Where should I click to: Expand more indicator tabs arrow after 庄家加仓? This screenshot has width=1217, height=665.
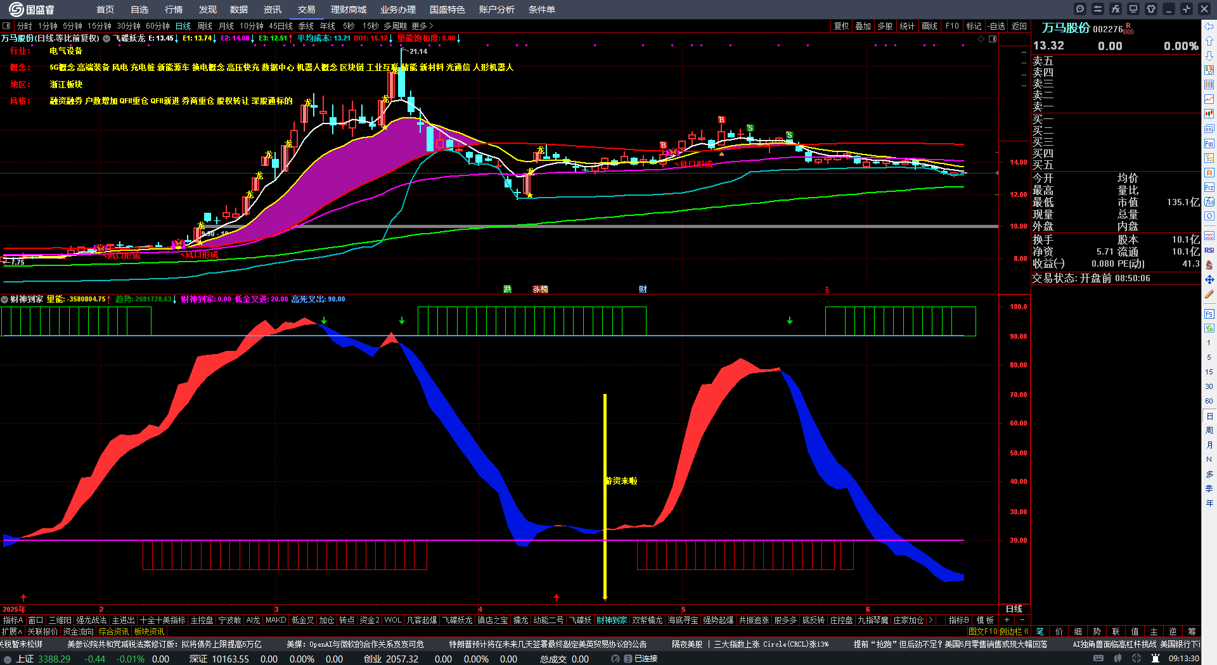coord(930,620)
